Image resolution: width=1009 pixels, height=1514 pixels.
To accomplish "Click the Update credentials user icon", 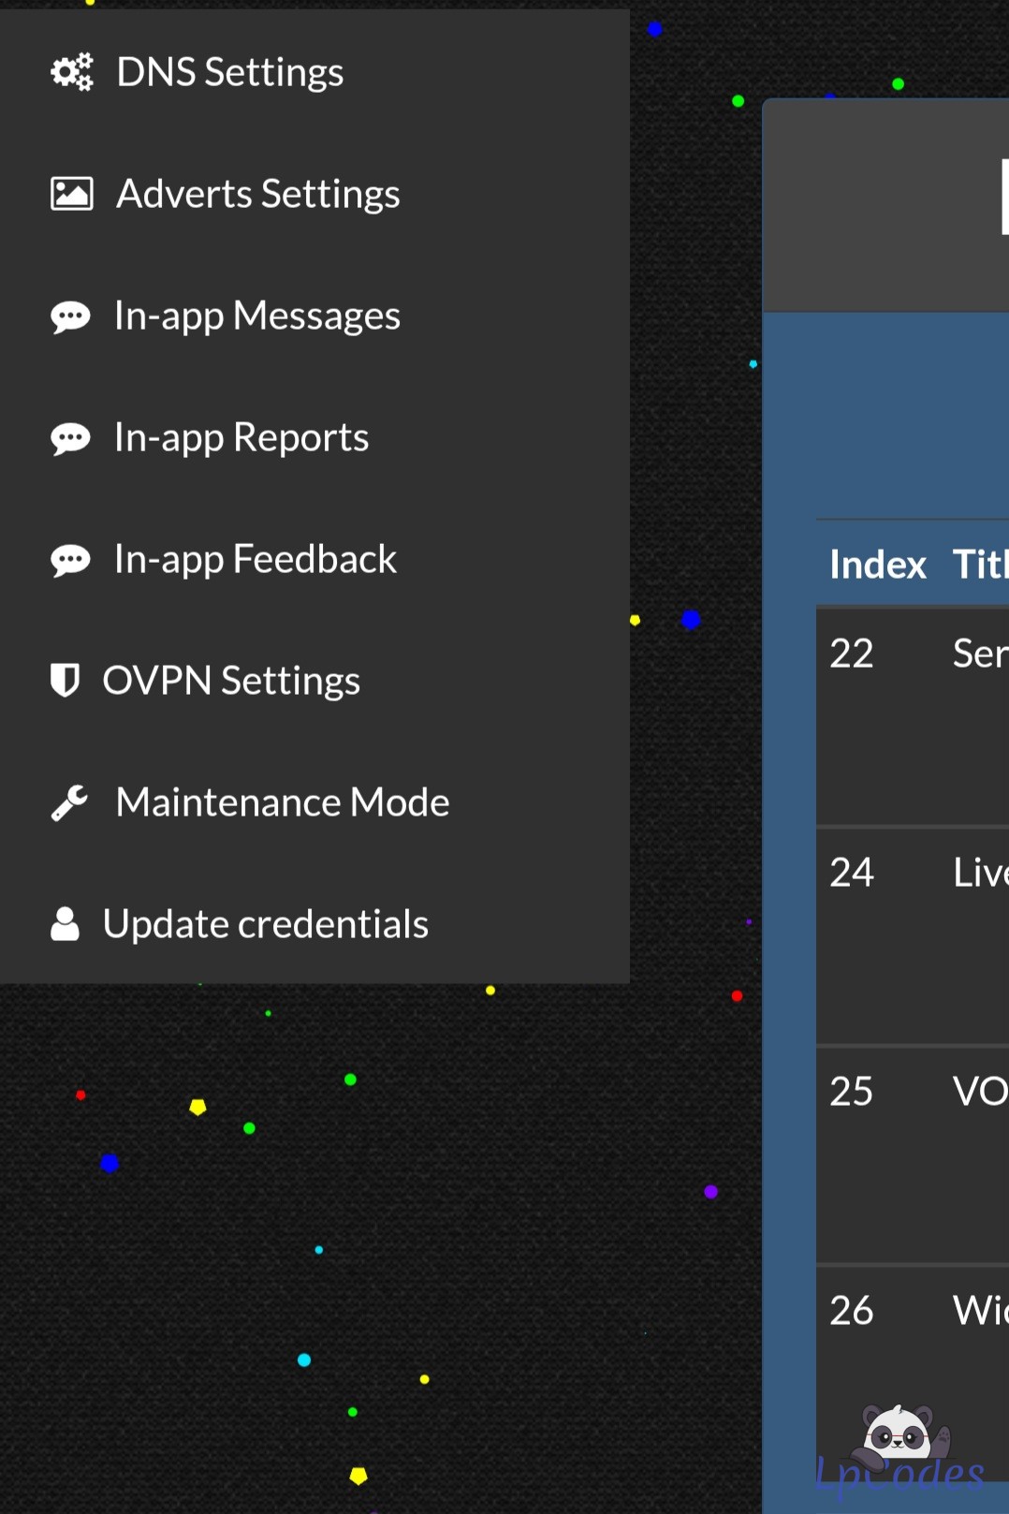I will (65, 924).
